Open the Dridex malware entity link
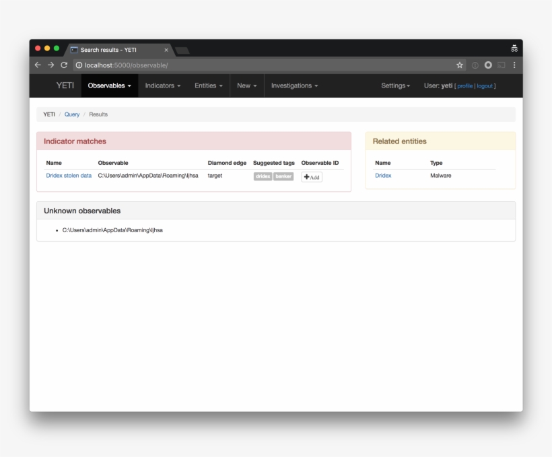The image size is (552, 457). (x=383, y=176)
